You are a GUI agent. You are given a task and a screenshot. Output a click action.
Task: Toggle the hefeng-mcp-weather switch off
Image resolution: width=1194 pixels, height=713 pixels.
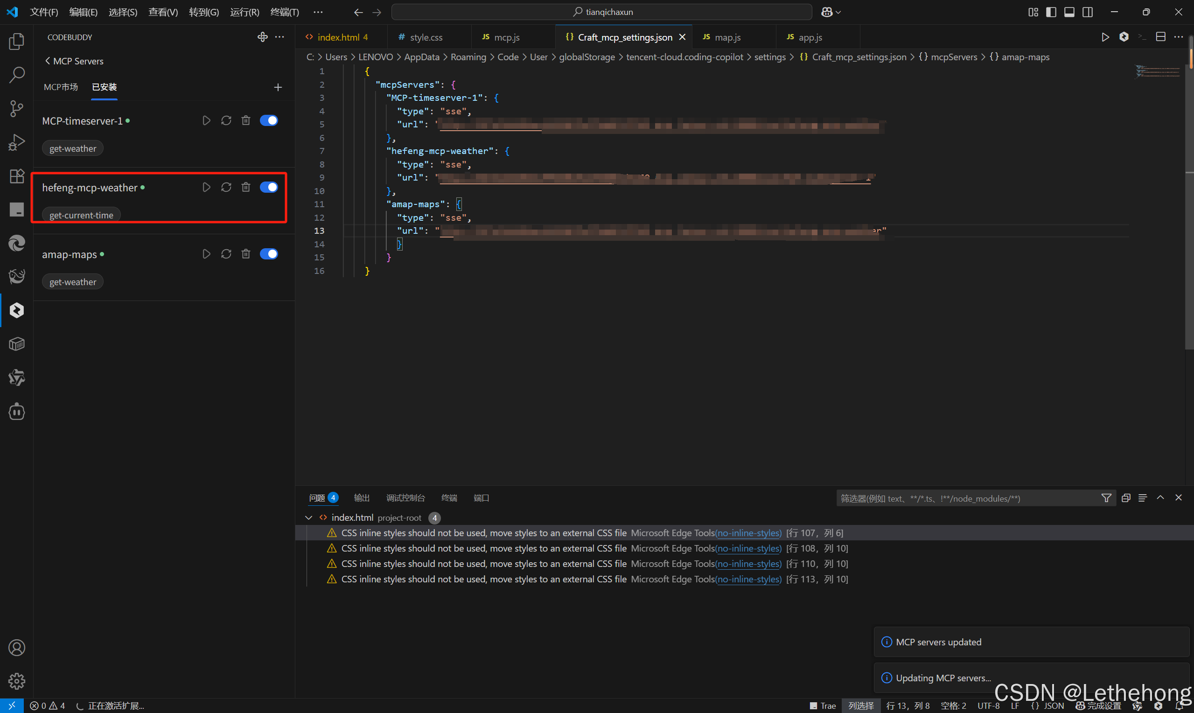click(269, 188)
